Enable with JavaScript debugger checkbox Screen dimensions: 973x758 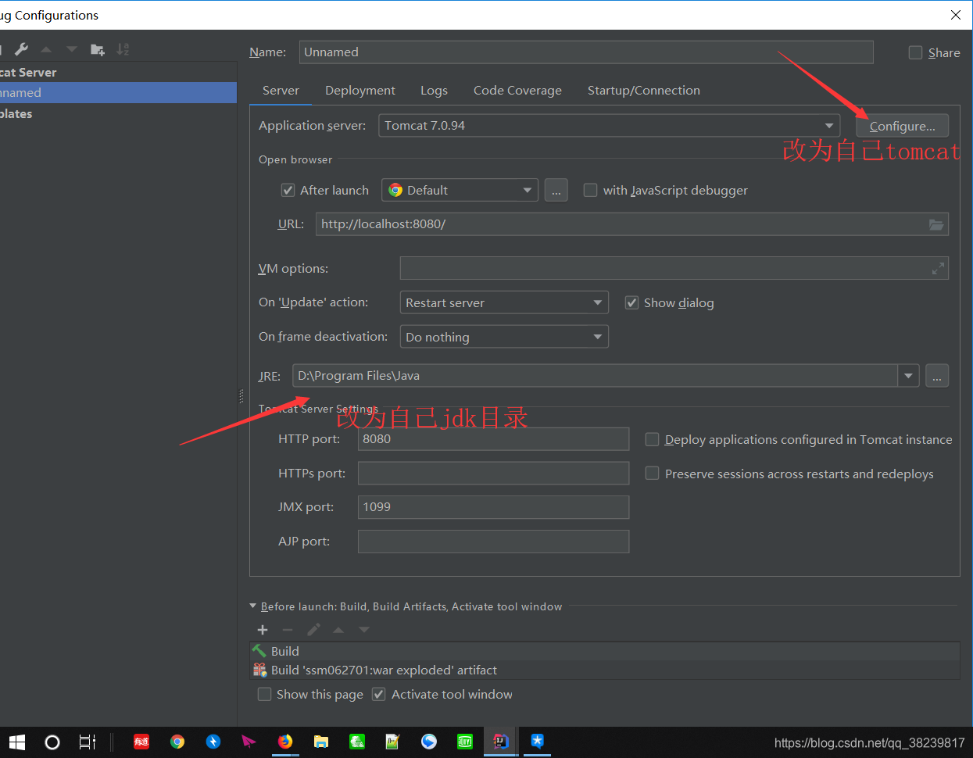[x=590, y=190]
